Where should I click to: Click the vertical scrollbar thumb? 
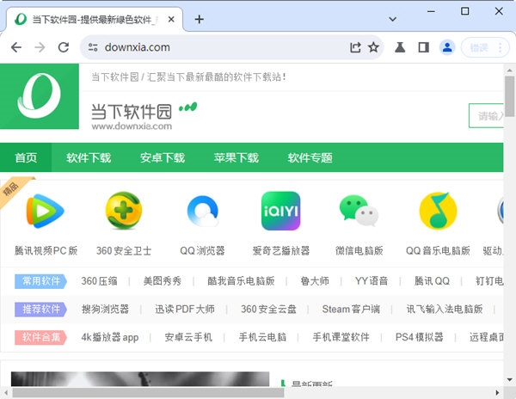click(x=510, y=96)
